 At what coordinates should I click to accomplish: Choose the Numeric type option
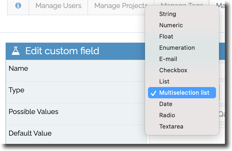(171, 25)
